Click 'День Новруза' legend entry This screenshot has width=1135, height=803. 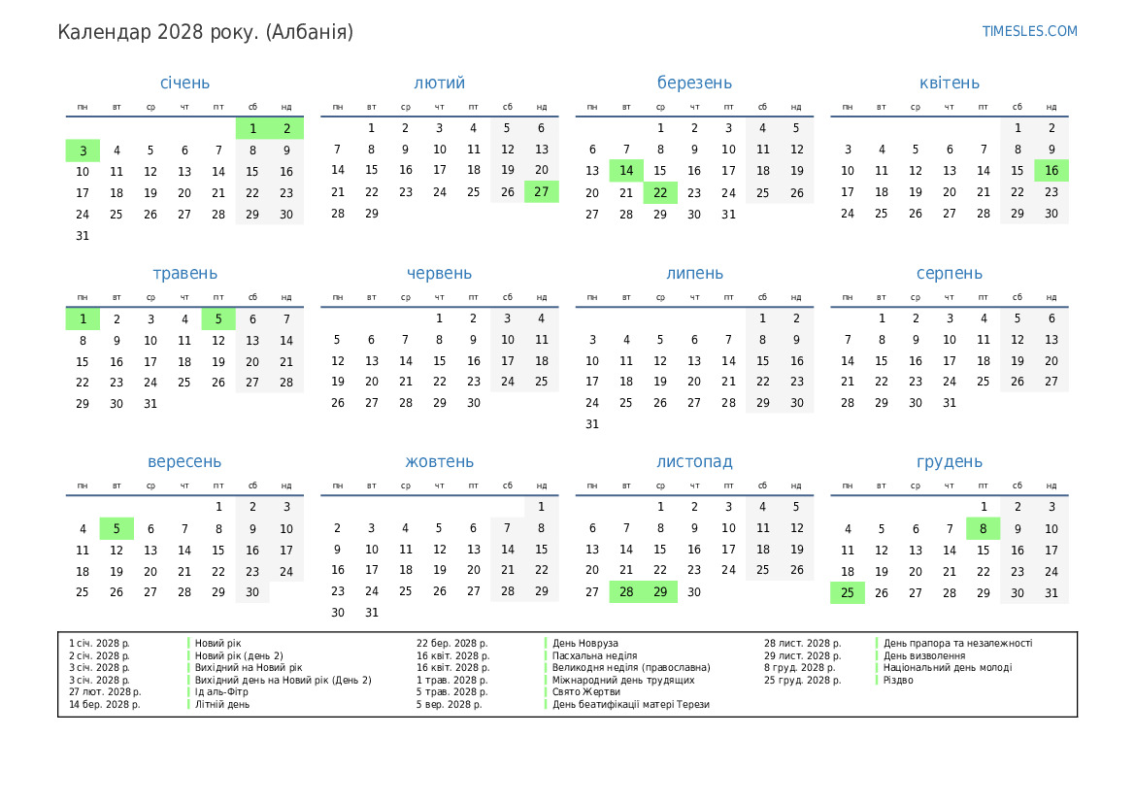pyautogui.click(x=584, y=643)
